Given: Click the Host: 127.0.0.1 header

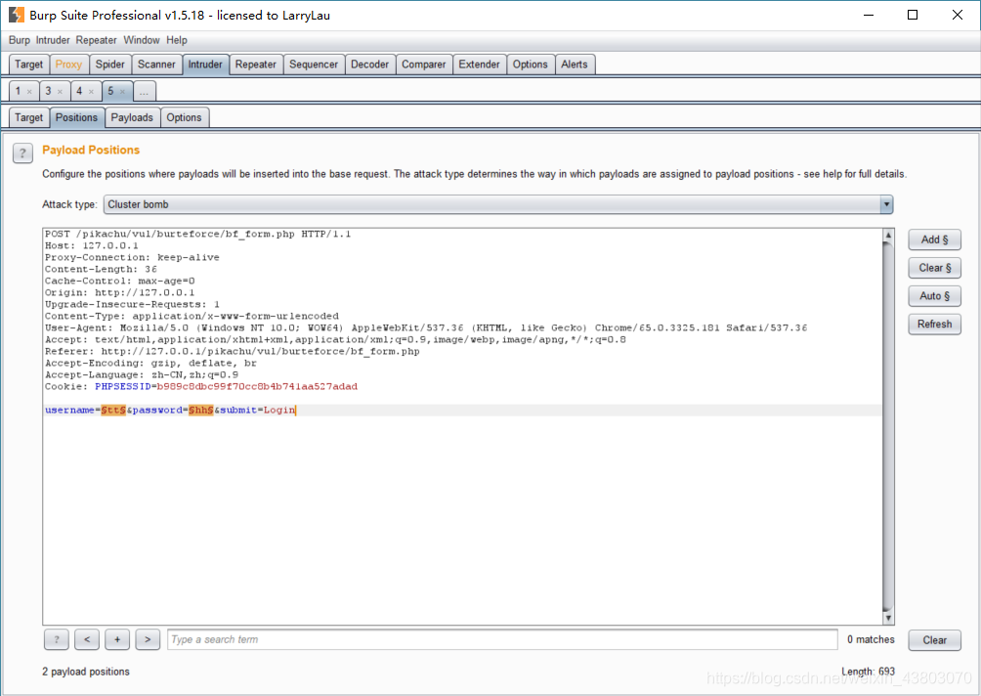Looking at the screenshot, I should 91,246.
